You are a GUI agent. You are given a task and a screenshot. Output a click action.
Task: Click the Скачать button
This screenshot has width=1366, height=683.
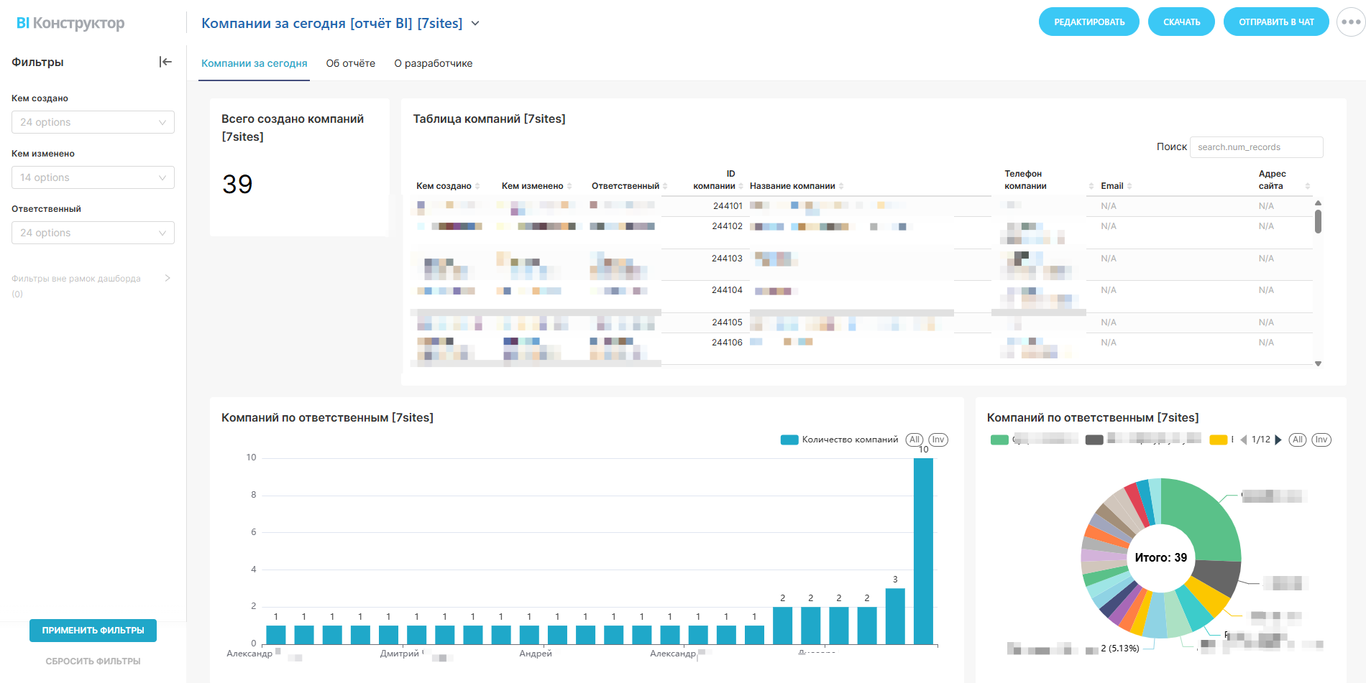(1181, 22)
